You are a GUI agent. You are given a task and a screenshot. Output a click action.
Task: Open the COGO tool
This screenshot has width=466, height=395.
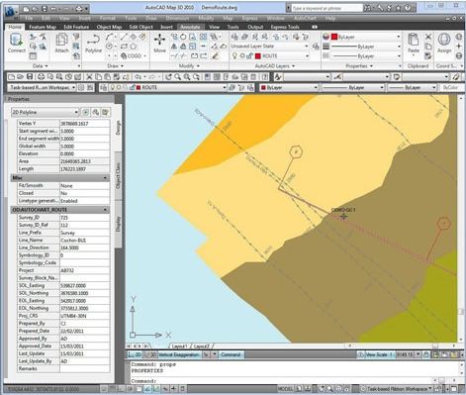[x=134, y=56]
